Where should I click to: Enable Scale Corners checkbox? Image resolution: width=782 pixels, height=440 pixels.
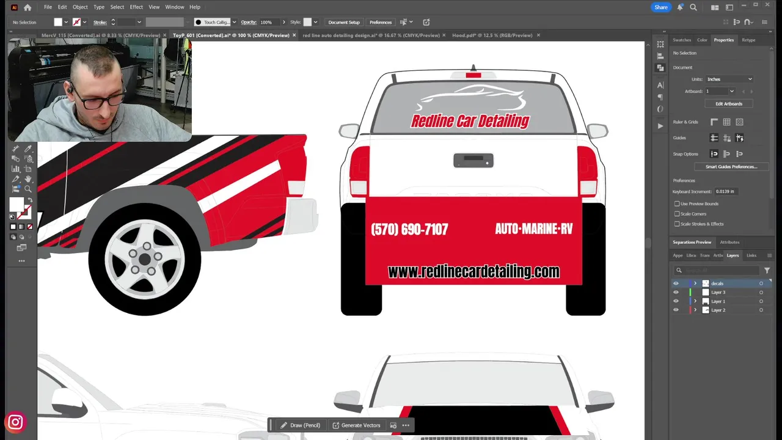pos(677,214)
